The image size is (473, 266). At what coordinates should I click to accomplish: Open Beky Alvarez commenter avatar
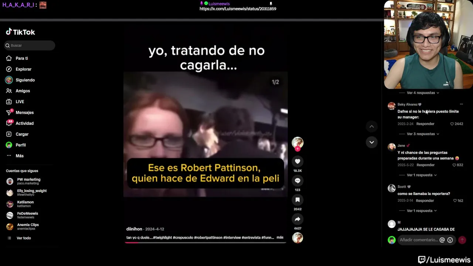pyautogui.click(x=391, y=106)
